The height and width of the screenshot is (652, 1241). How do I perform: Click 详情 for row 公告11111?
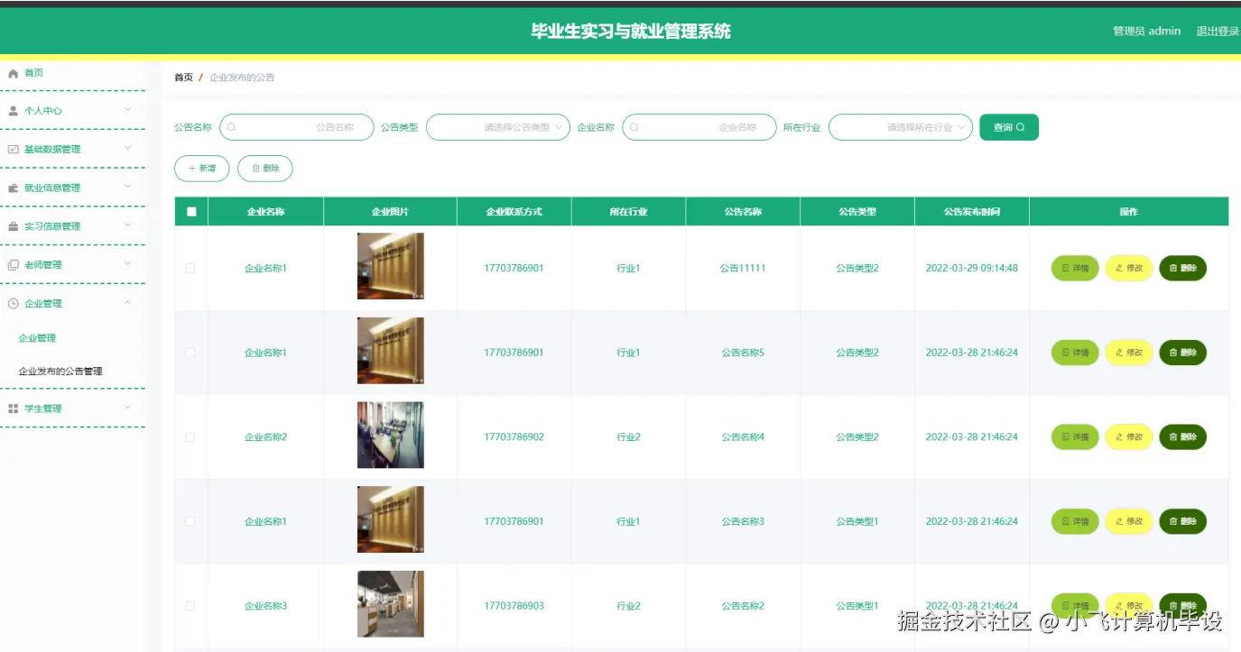click(x=1075, y=268)
